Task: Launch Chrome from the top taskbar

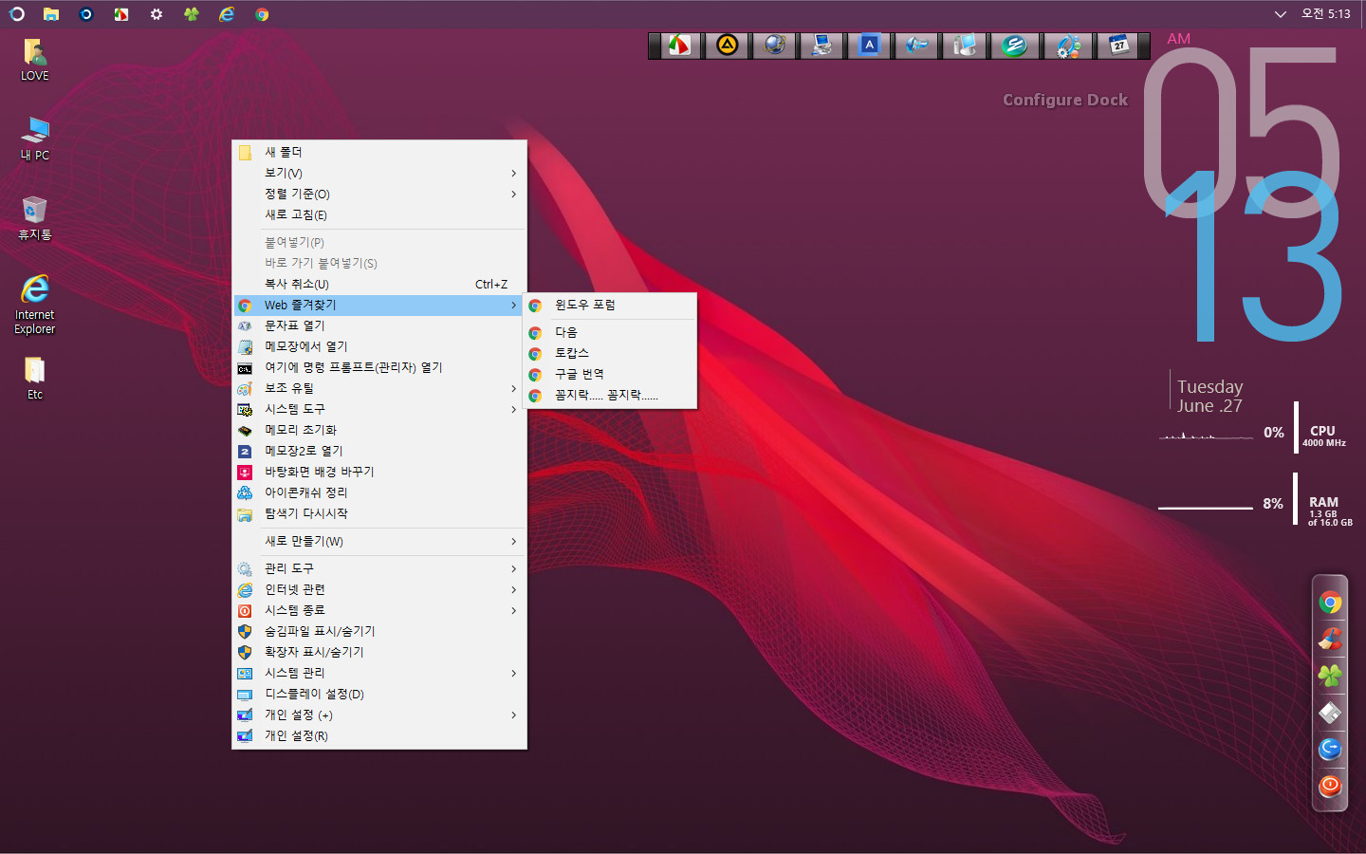Action: click(262, 14)
